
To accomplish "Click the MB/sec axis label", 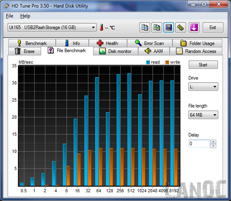I will pyautogui.click(x=26, y=62).
